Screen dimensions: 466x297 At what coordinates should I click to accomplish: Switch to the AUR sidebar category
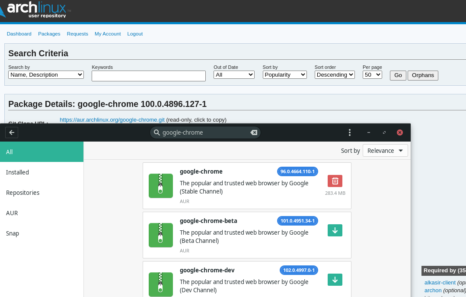pyautogui.click(x=12, y=213)
